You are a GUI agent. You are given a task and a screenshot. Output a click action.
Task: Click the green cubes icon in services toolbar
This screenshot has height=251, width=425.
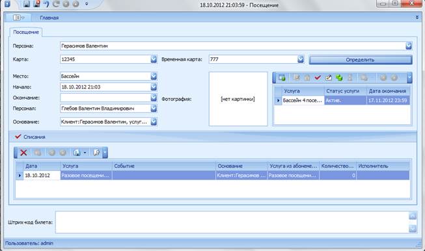(339, 78)
